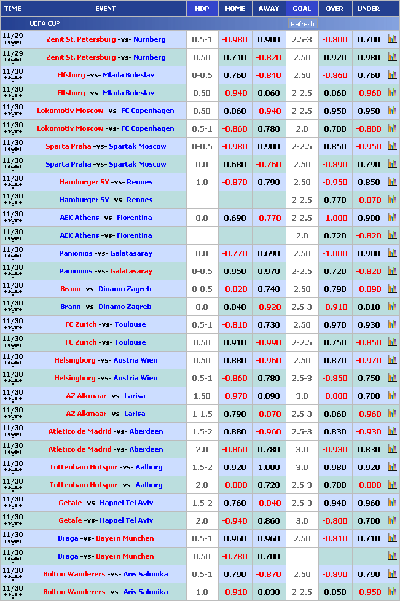Image resolution: width=400 pixels, height=601 pixels.
Task: Click the HDP column header
Action: tap(202, 9)
